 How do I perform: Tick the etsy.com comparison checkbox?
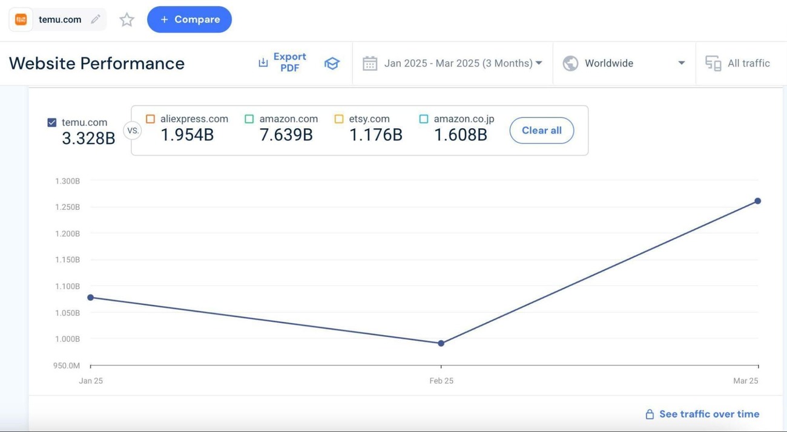click(339, 119)
